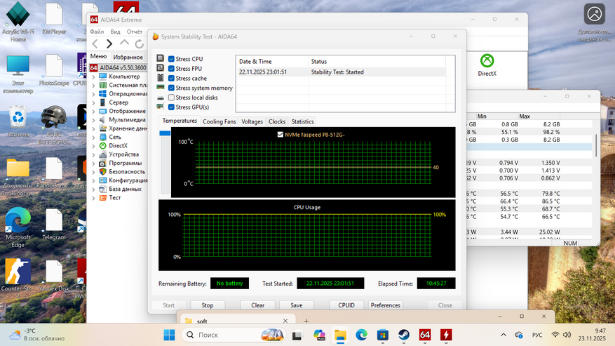Screen dimensions: 615x346
Task: Expand the Программы node
Action: click(93, 163)
